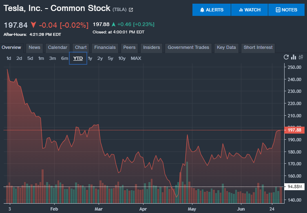Switch to the bar chart type icon
The width and height of the screenshot is (307, 213).
pos(294,57)
